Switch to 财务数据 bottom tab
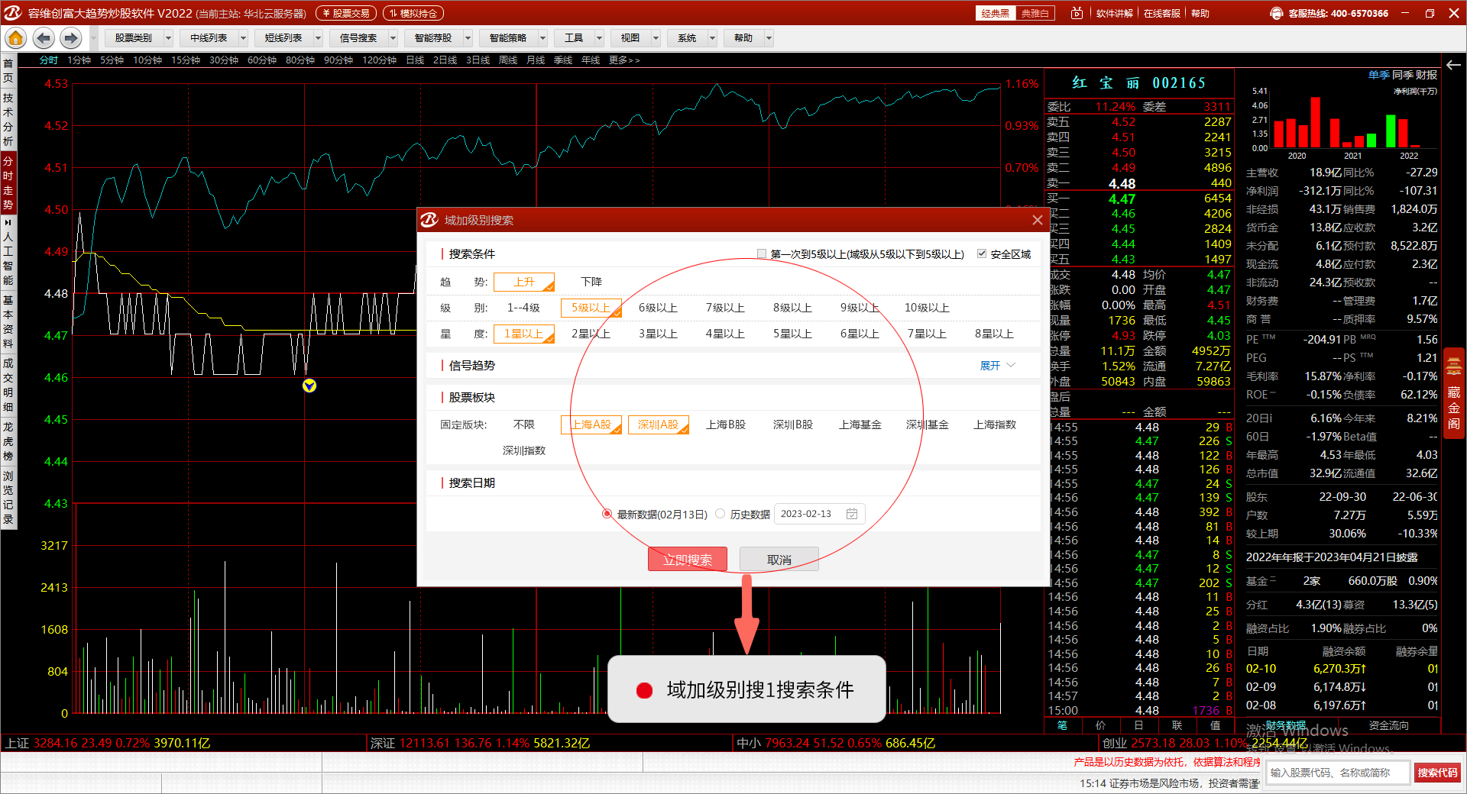 pos(1286,725)
